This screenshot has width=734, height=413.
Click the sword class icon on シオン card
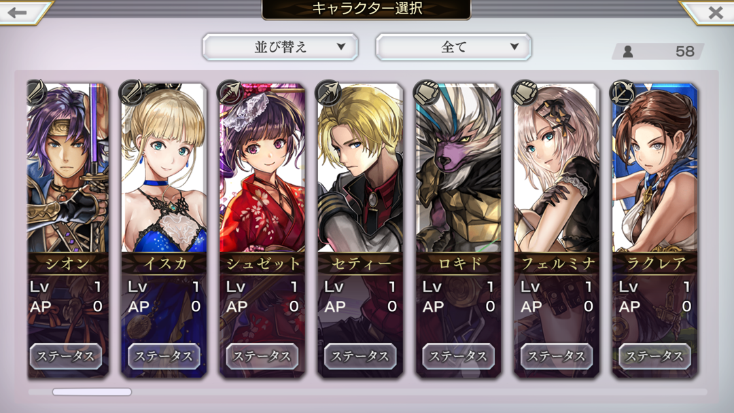[36, 92]
